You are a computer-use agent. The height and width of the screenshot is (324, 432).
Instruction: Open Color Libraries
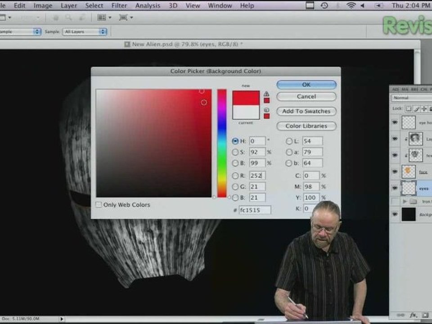306,126
